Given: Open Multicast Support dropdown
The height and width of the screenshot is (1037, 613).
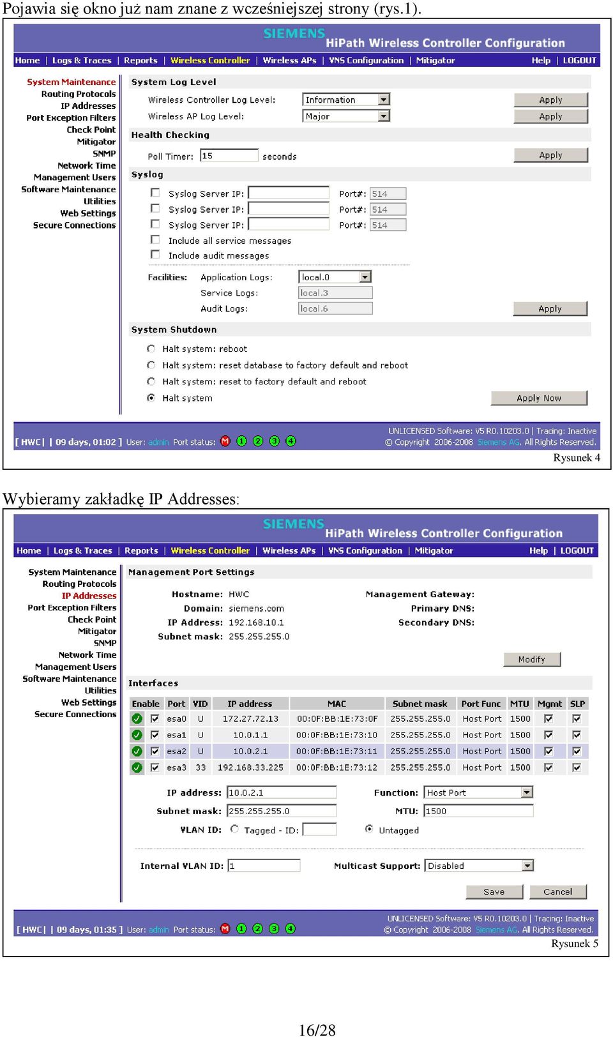Looking at the screenshot, I should [x=479, y=866].
